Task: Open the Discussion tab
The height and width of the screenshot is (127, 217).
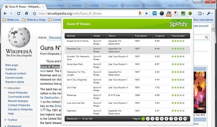Action: pyautogui.click(x=55, y=38)
